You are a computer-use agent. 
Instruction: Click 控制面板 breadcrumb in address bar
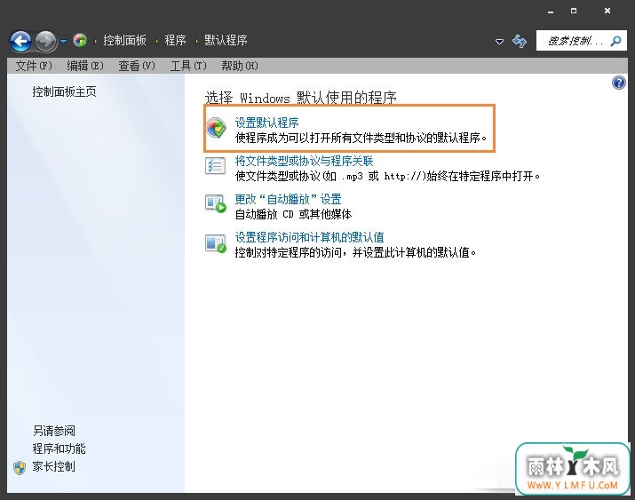point(124,40)
